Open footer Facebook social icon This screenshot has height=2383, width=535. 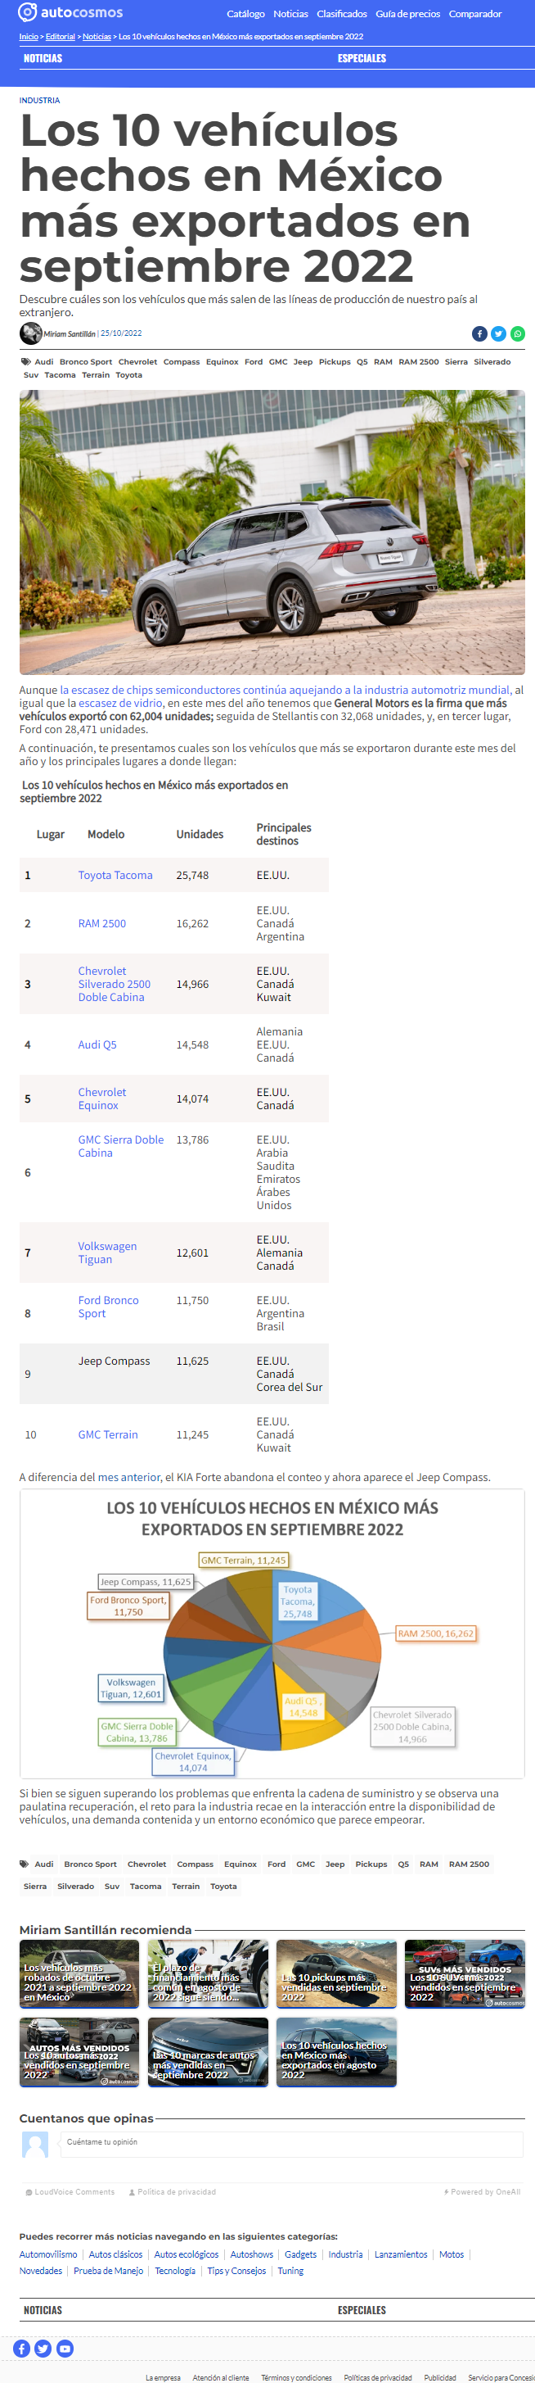click(22, 2348)
